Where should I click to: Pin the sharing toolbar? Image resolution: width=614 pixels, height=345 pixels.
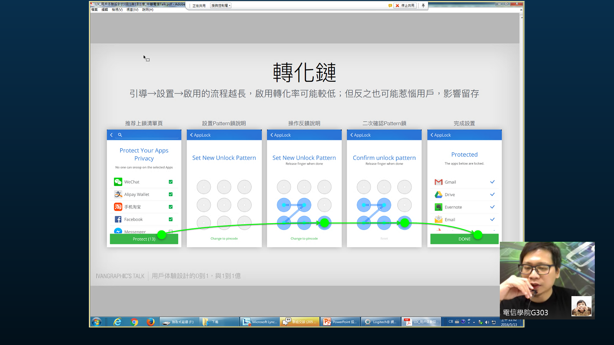(x=423, y=5)
